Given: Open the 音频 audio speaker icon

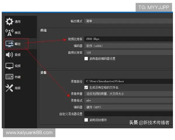Looking at the screenshot, I should click(x=9, y=55).
